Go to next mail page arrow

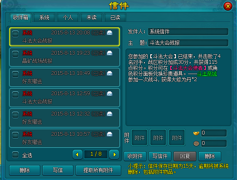click(115, 154)
